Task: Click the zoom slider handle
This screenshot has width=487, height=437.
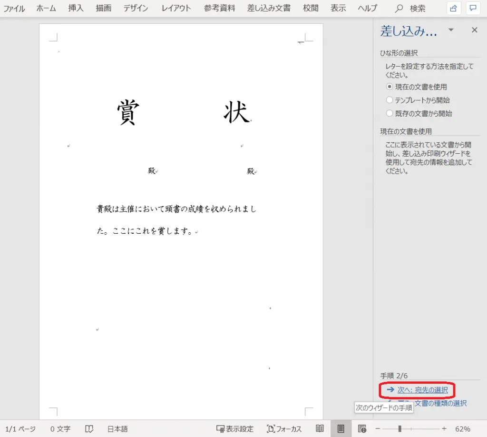Action: pyautogui.click(x=400, y=428)
